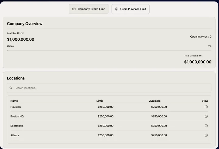Click Boston HQ's limit amount
The height and width of the screenshot is (149, 219).
click(x=106, y=116)
